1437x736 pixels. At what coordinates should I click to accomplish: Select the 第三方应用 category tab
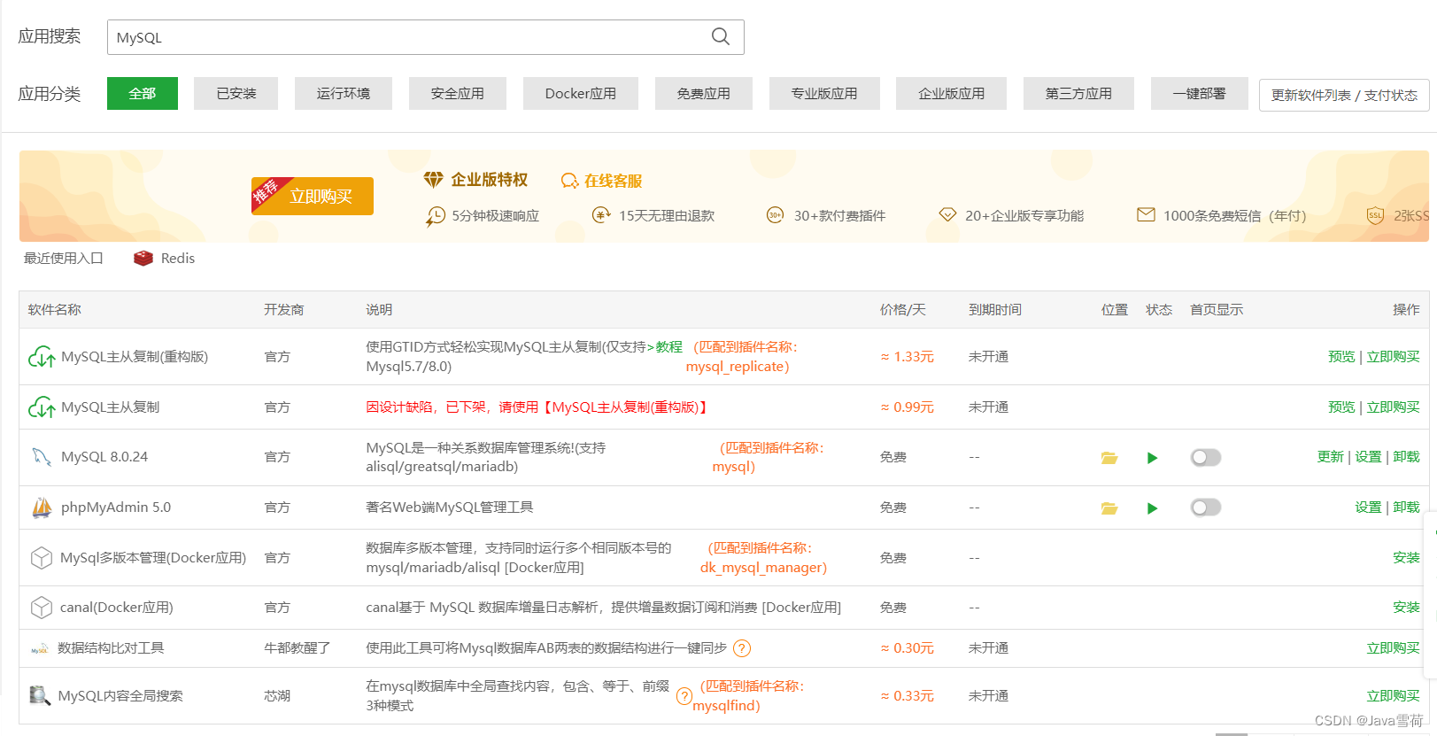click(x=1078, y=93)
